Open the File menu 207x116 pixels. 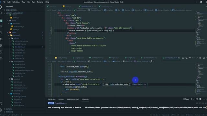click(x=4, y=2)
